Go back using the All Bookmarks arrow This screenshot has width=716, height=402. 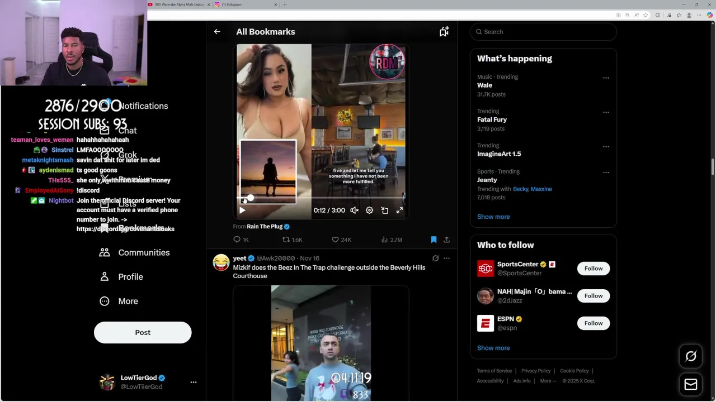click(217, 32)
